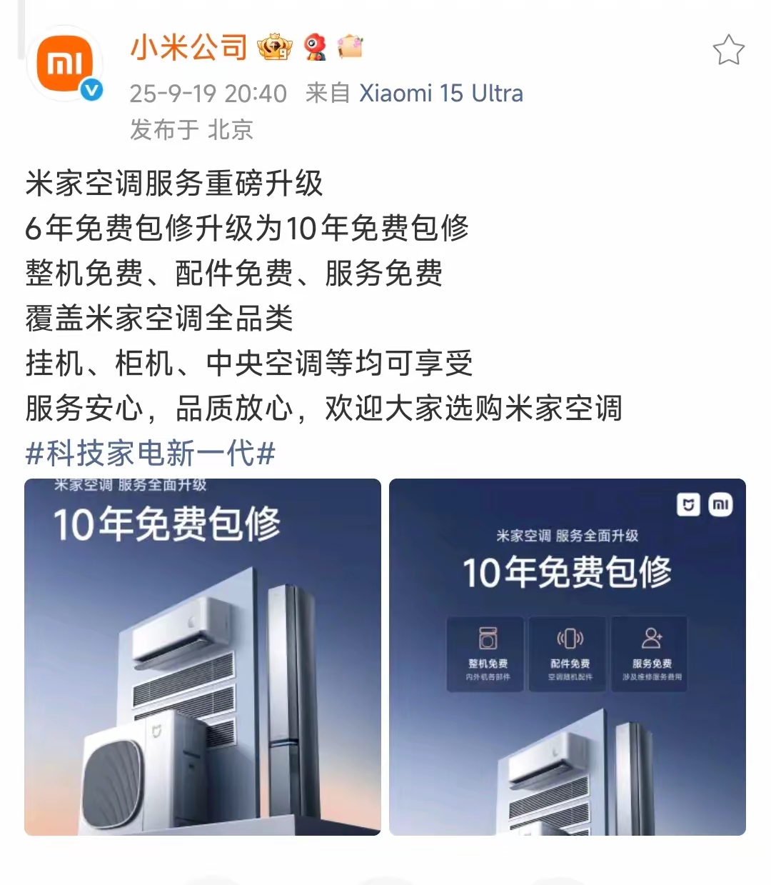Tap the 服务免费 tile in the right image

pos(651,654)
